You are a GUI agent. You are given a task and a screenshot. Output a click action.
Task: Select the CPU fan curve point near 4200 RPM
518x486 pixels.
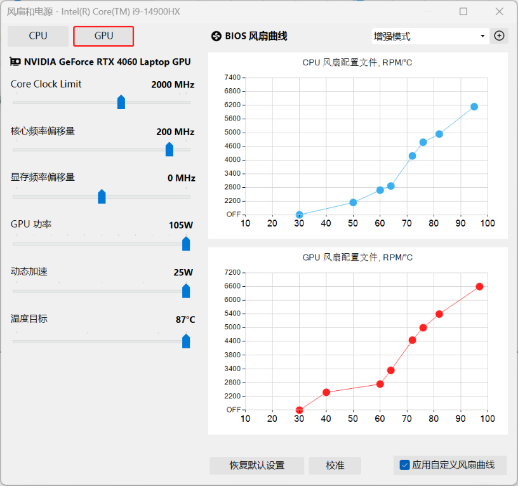click(x=412, y=156)
